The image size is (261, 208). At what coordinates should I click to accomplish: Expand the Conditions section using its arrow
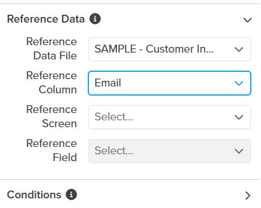(x=248, y=196)
